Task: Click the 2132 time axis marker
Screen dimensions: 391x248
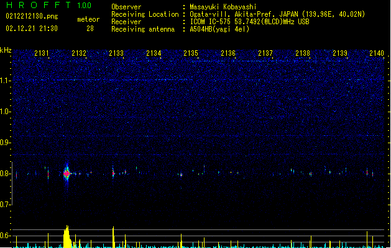Action: (79, 53)
